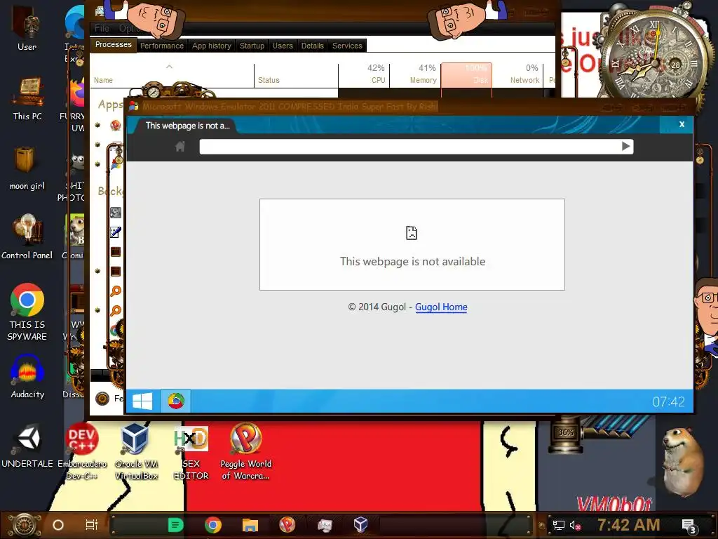This screenshot has height=539, width=718.
Task: Open Control Panel desktop icon
Action: (x=27, y=237)
